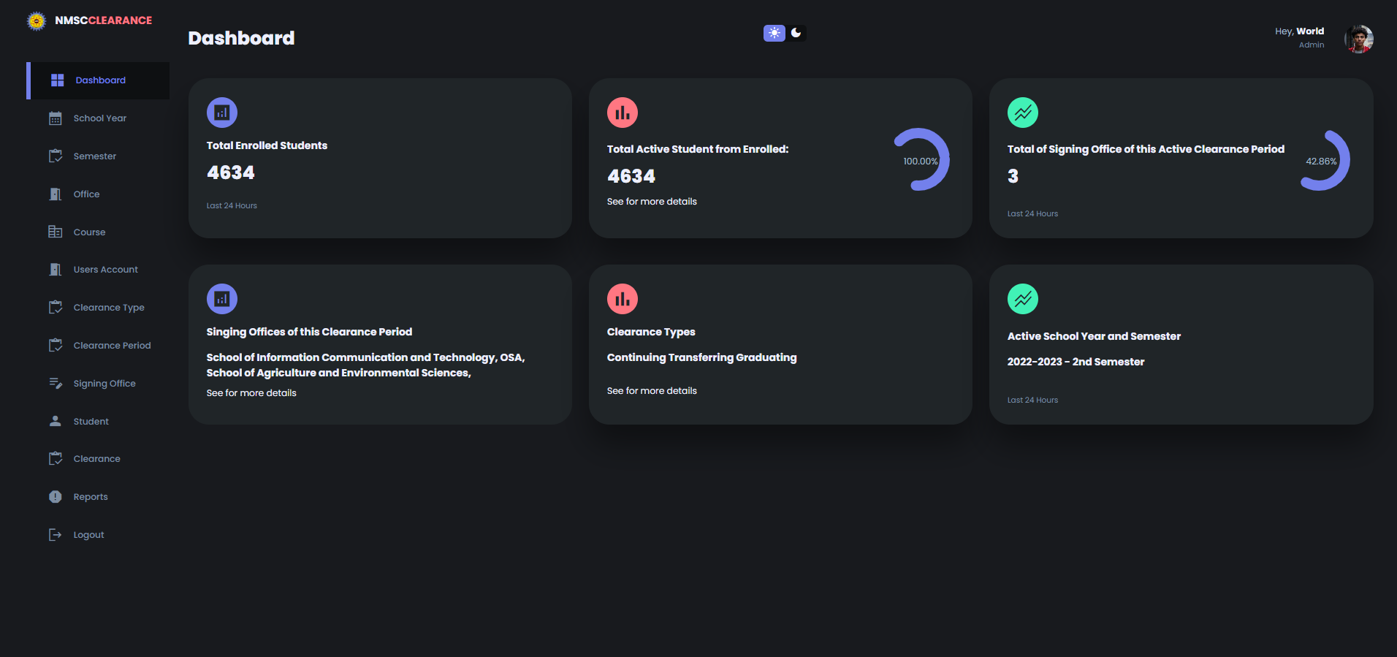Click the green trend icon on Active School Year card
The height and width of the screenshot is (657, 1397).
pos(1022,299)
